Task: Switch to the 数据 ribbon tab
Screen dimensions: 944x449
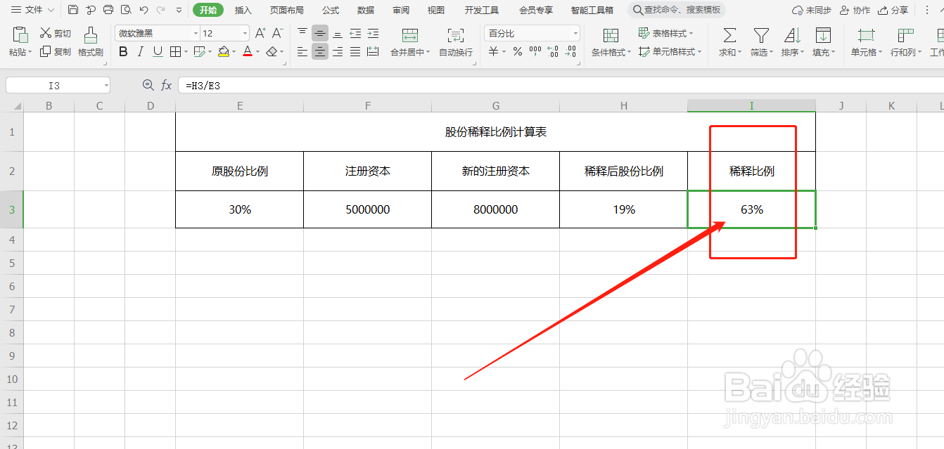Action: point(364,10)
